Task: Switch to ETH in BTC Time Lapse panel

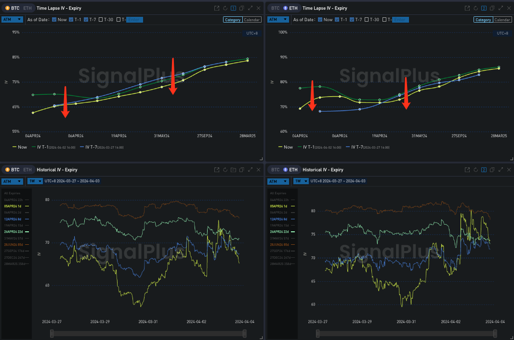Action: [x=27, y=8]
